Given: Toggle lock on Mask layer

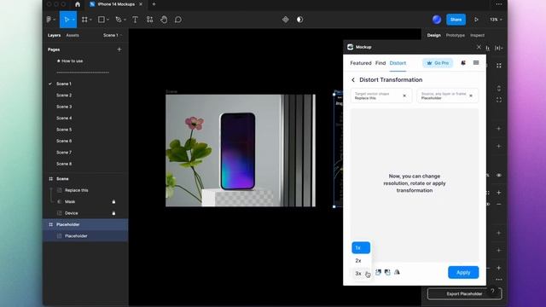Looking at the screenshot, I should [113, 201].
